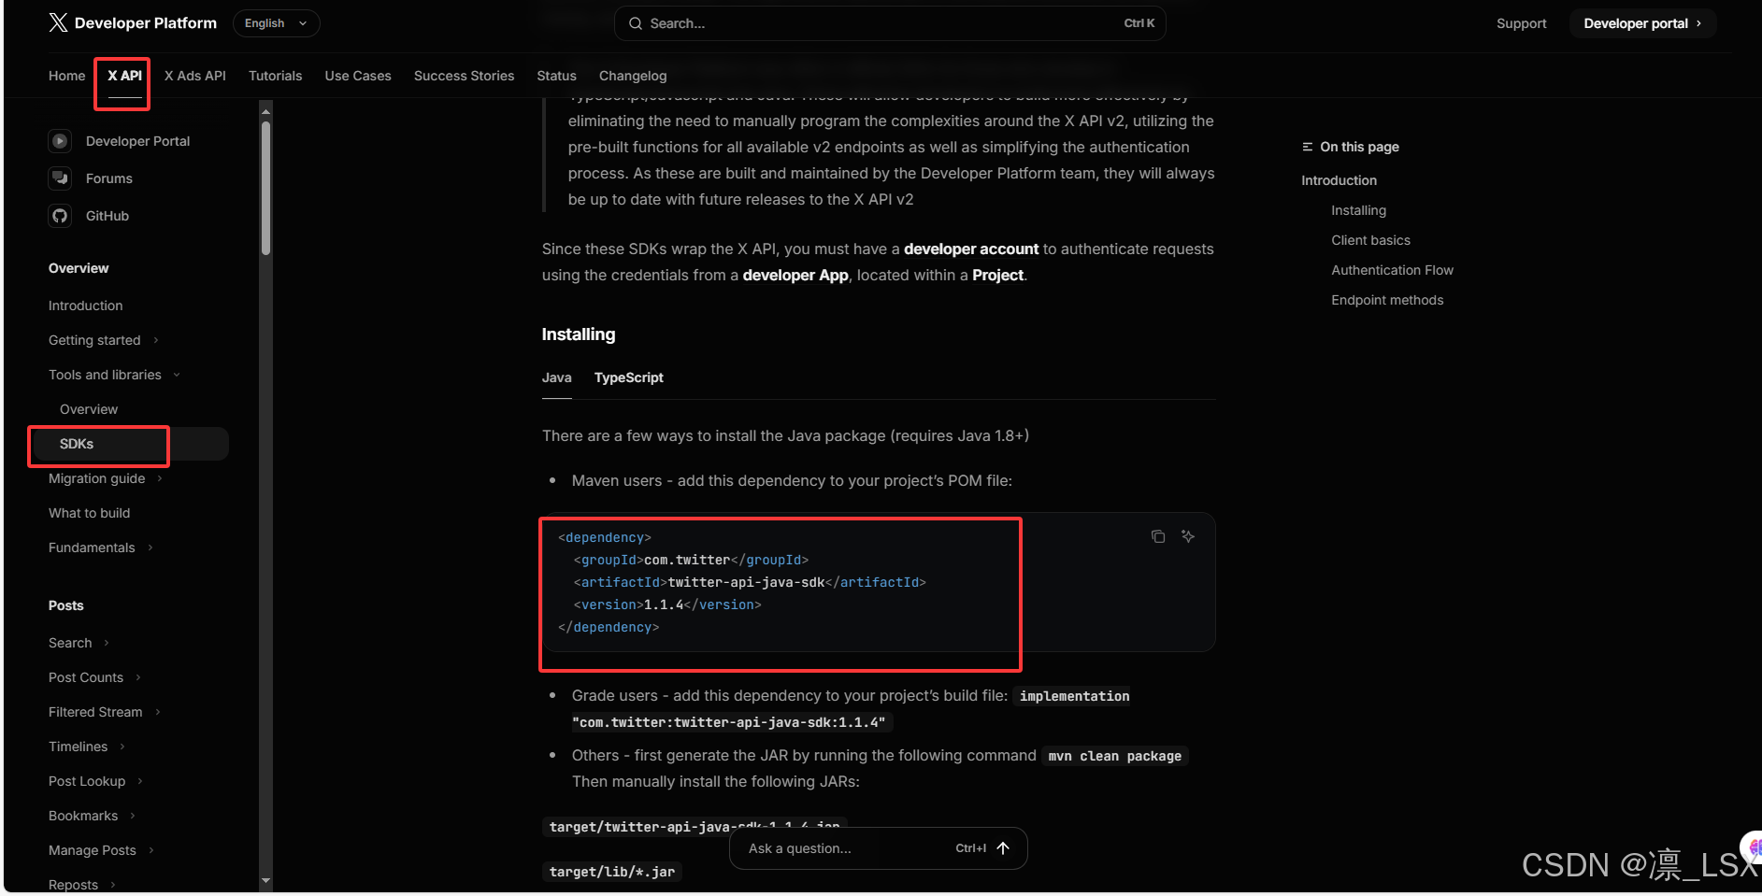Open the English language dropdown

tap(276, 23)
